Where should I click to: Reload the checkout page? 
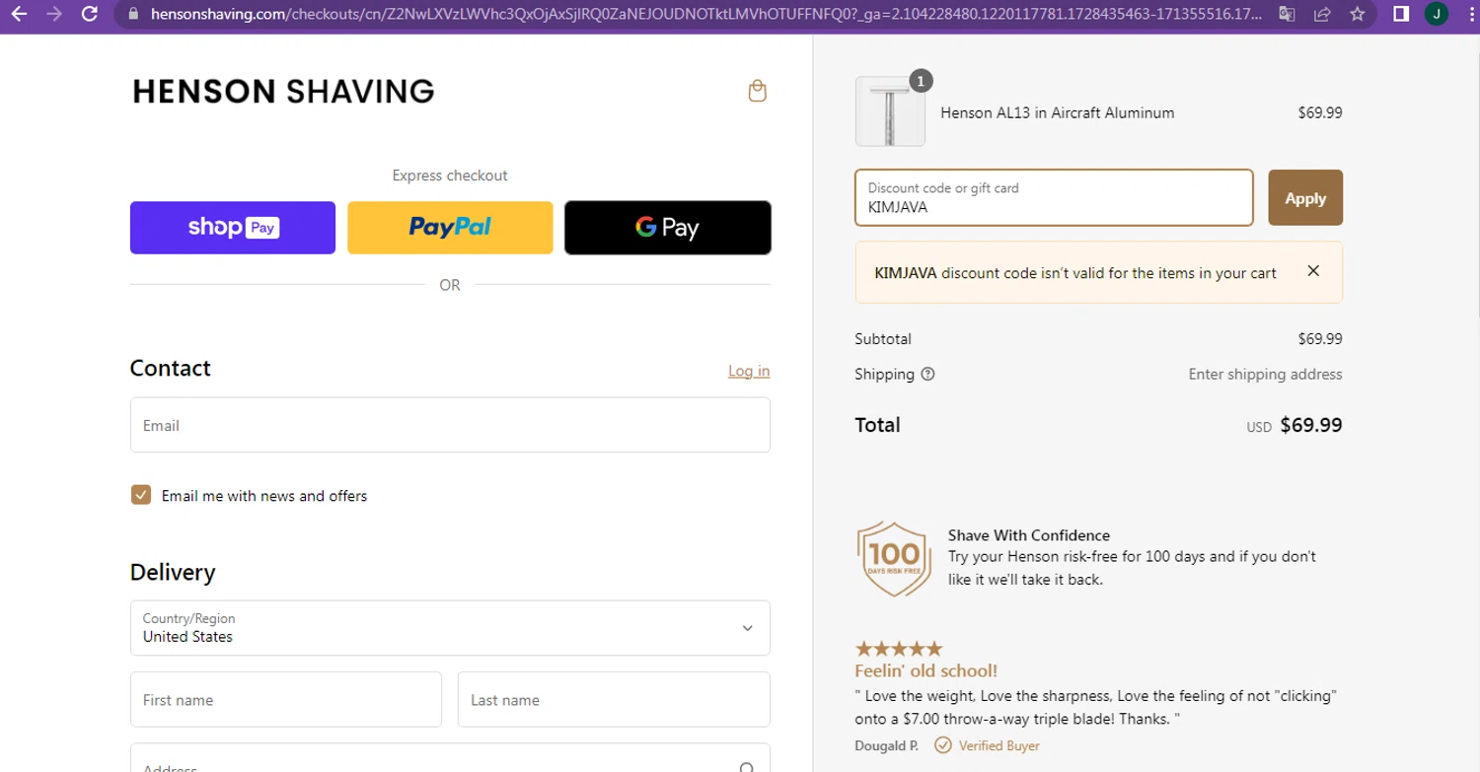[x=90, y=14]
